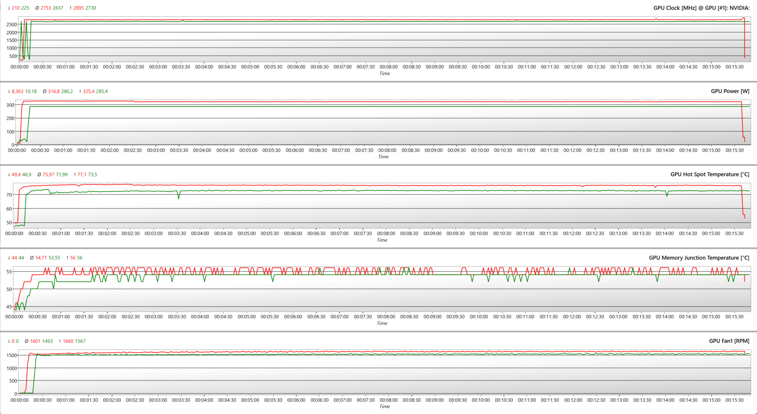Click the green minimum value 44 for Memory Junction
Screen dimensions: 757x414
[21, 258]
